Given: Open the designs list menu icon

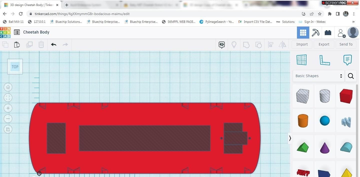Looking at the screenshot, I should click(17, 32).
